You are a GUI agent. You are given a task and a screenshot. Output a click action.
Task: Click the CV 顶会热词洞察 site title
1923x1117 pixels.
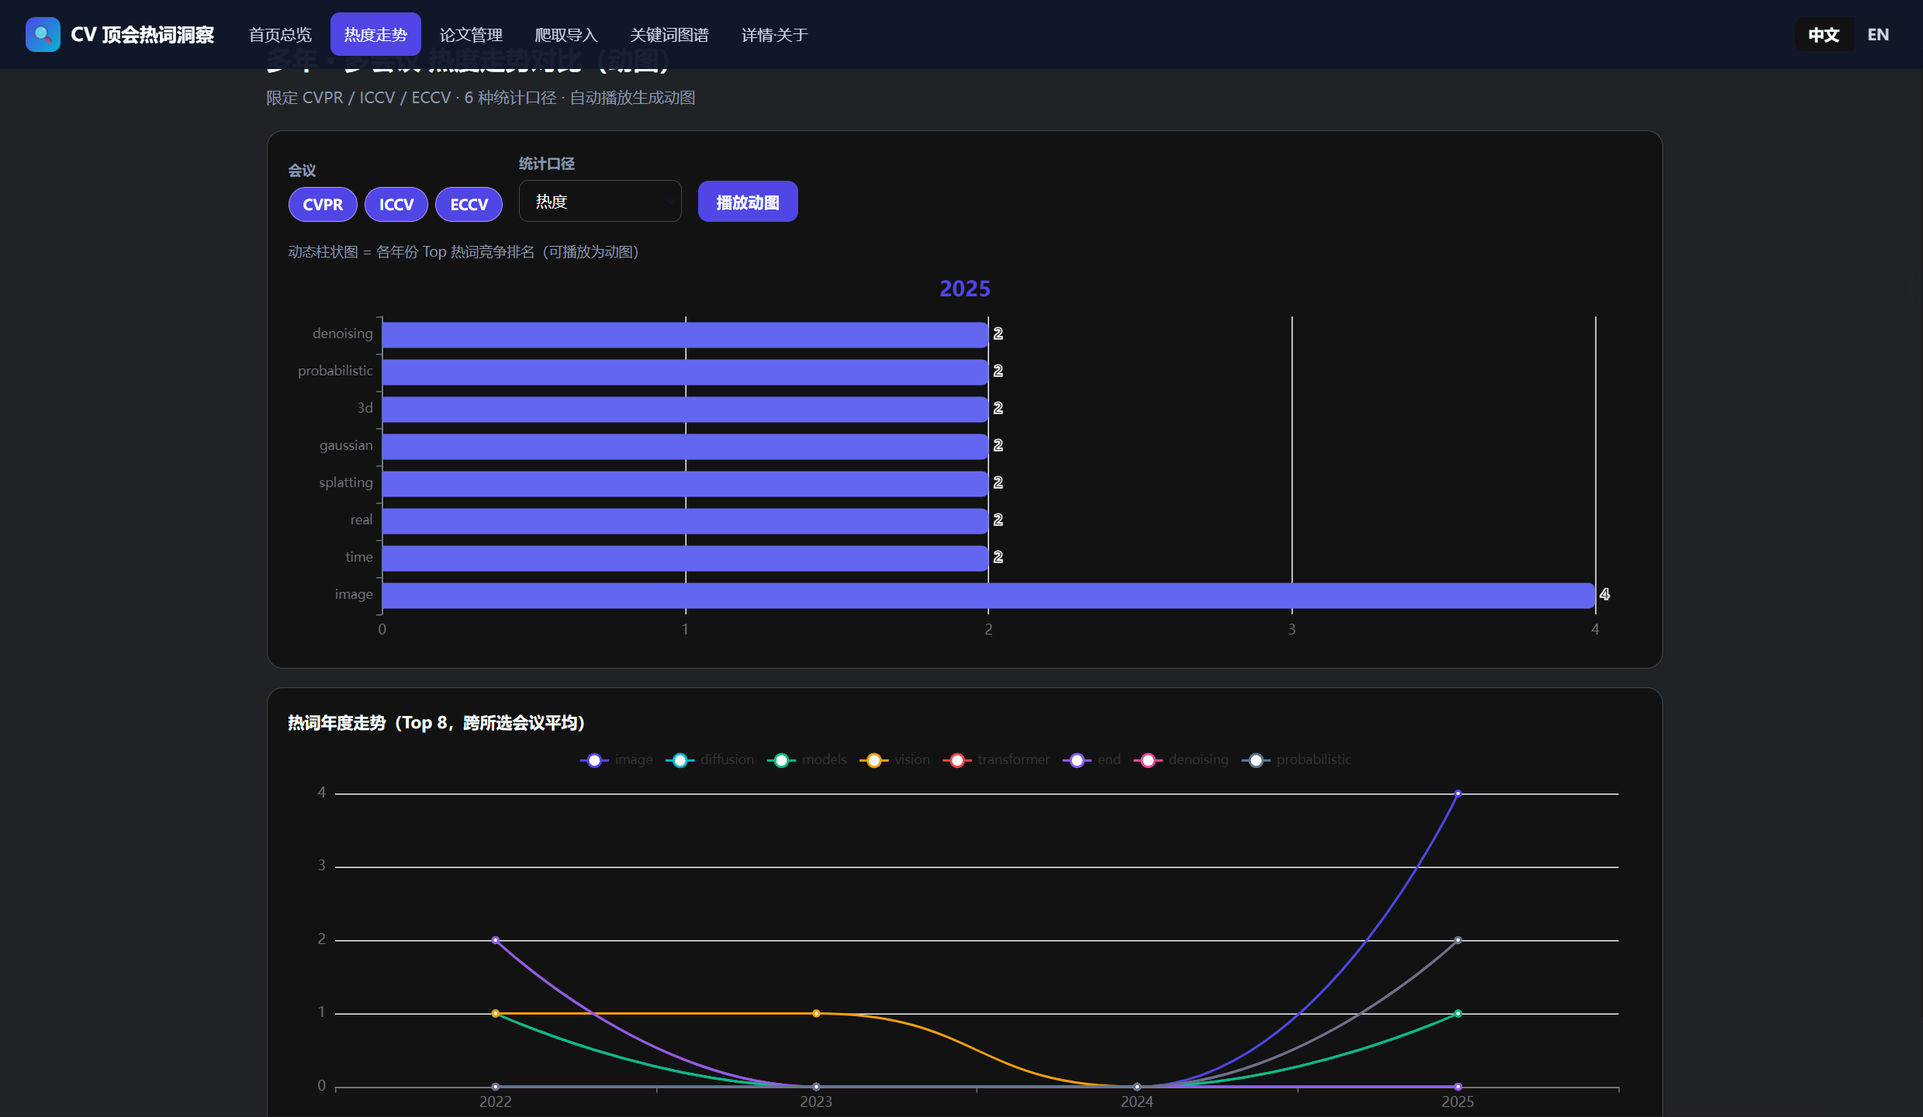pos(143,35)
